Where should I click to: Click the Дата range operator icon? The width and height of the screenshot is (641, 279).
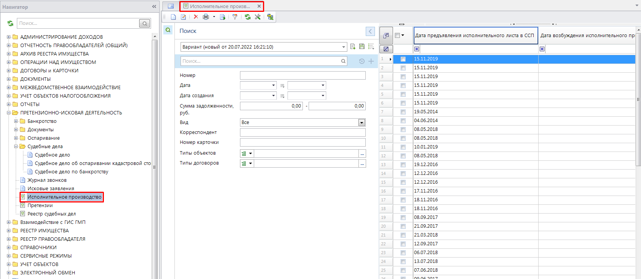point(282,86)
